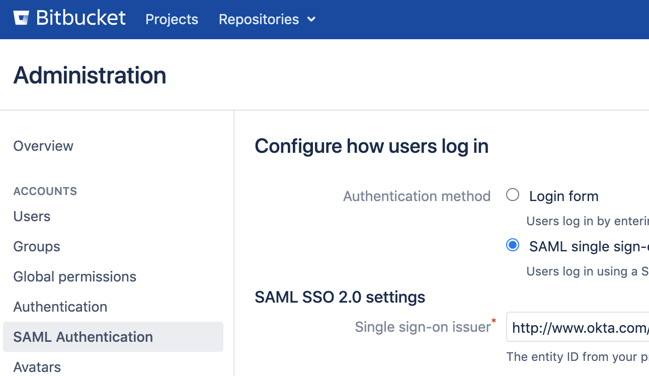649x376 pixels.
Task: Click the Login form option label
Action: pos(563,196)
